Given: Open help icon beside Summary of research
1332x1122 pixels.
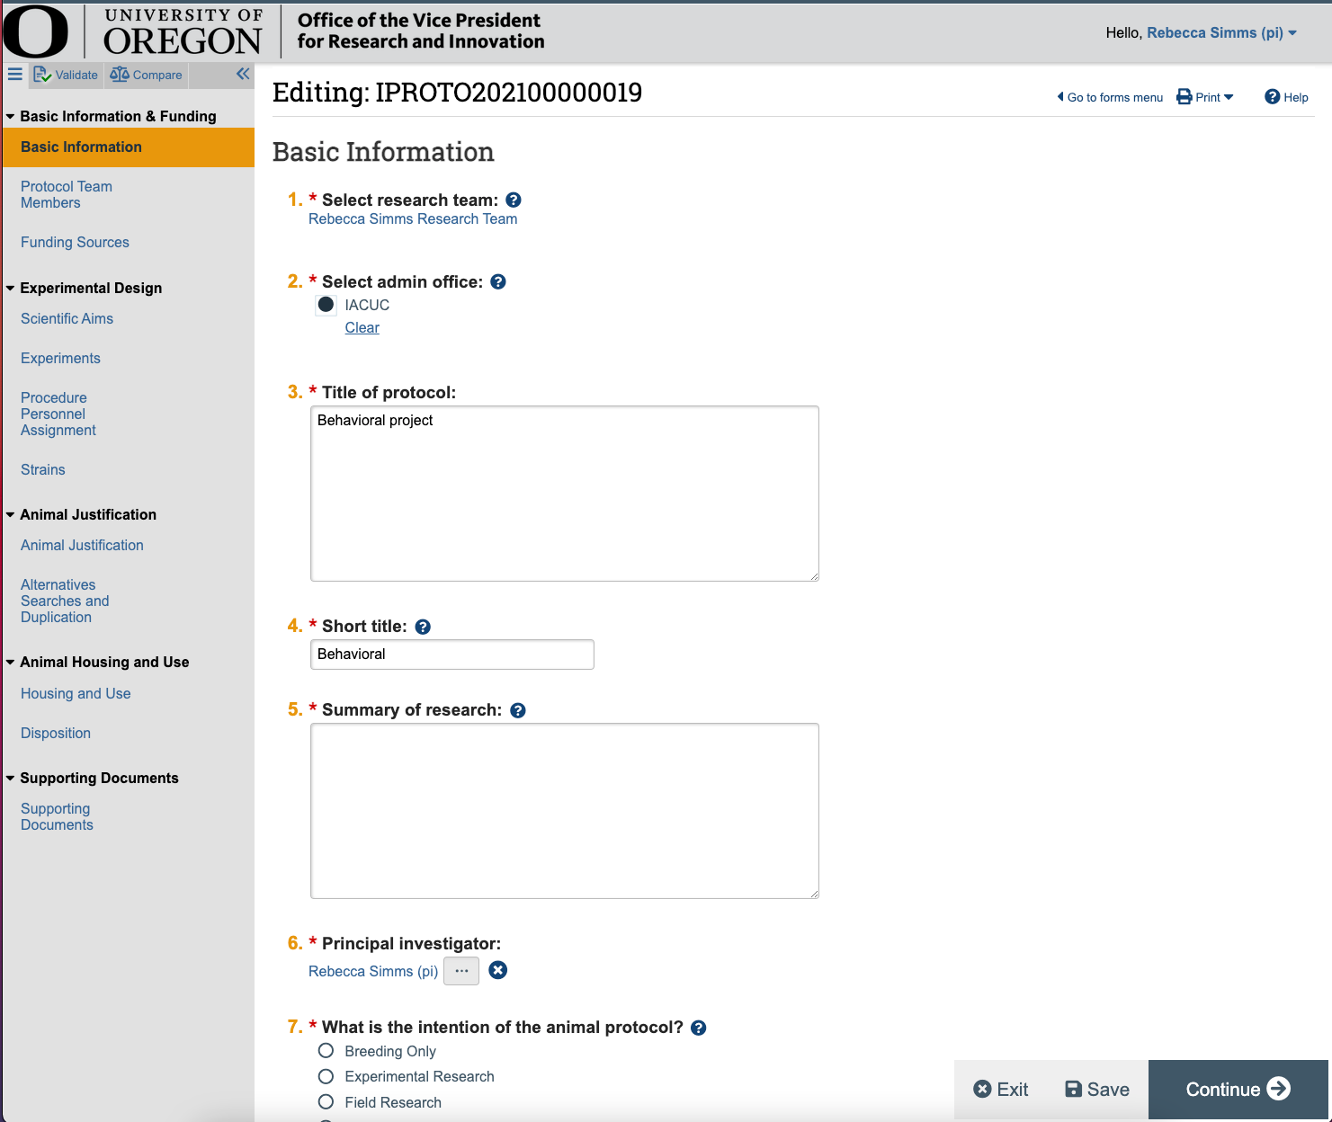Looking at the screenshot, I should click(x=518, y=710).
